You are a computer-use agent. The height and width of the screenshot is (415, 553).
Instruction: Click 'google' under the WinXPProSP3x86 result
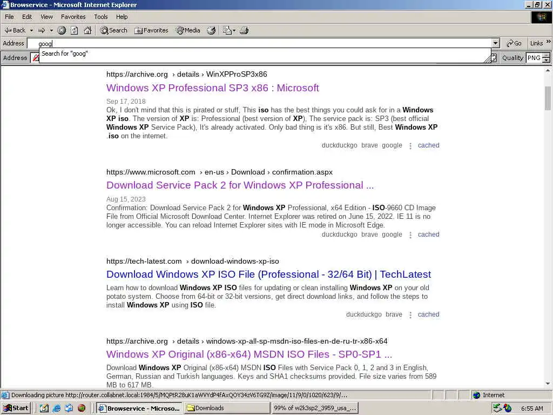point(392,145)
